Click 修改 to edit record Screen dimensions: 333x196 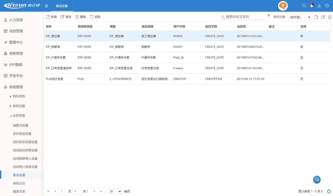pos(66,17)
